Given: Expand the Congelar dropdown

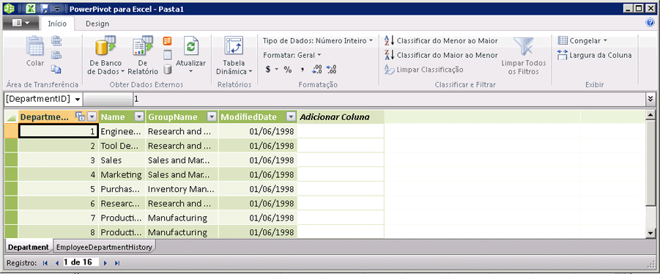Looking at the screenshot, I should coord(582,41).
